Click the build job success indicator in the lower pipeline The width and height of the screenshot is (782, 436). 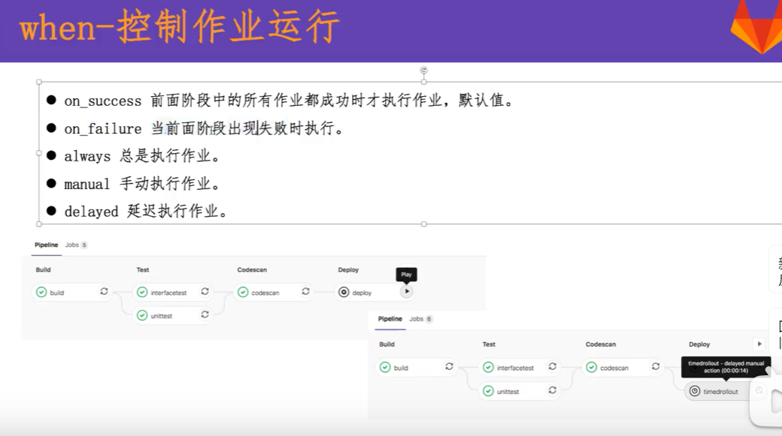385,367
